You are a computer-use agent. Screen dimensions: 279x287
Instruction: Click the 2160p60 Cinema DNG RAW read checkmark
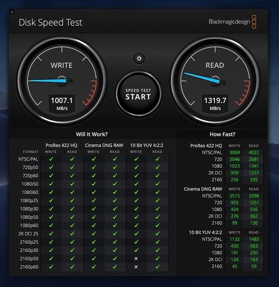click(x=114, y=267)
